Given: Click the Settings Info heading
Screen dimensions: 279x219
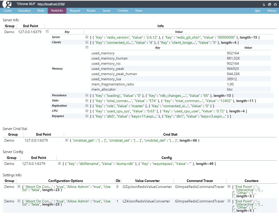Looking at the screenshot, I should (12, 175).
